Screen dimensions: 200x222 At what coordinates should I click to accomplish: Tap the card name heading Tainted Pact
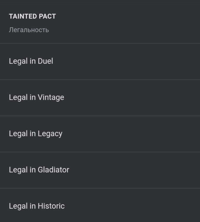[x=32, y=17]
